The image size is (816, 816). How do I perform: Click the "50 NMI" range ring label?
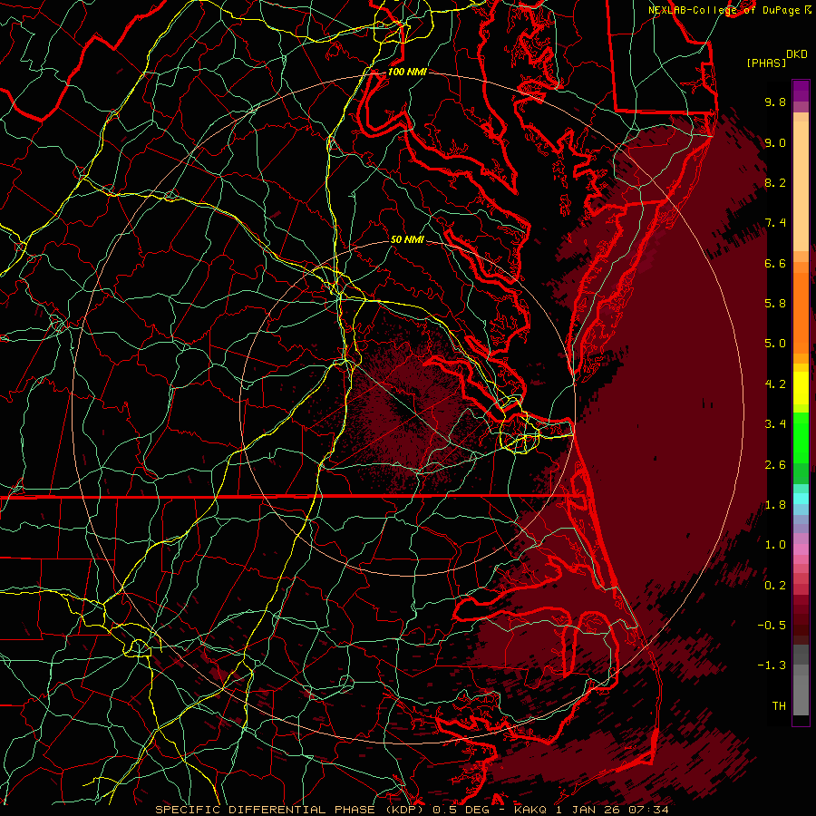[407, 239]
